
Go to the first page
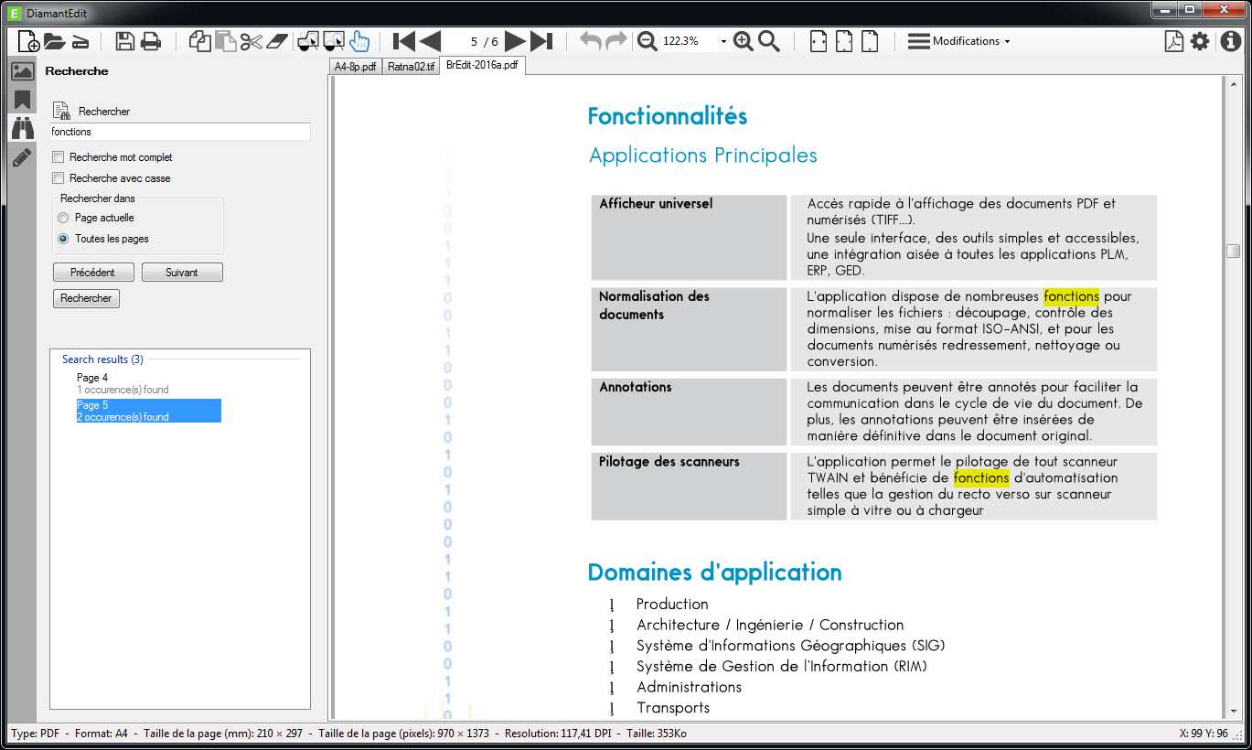tap(403, 41)
